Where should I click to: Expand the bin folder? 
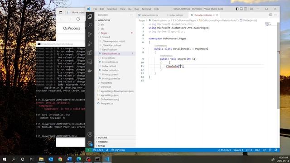pos(115,24)
